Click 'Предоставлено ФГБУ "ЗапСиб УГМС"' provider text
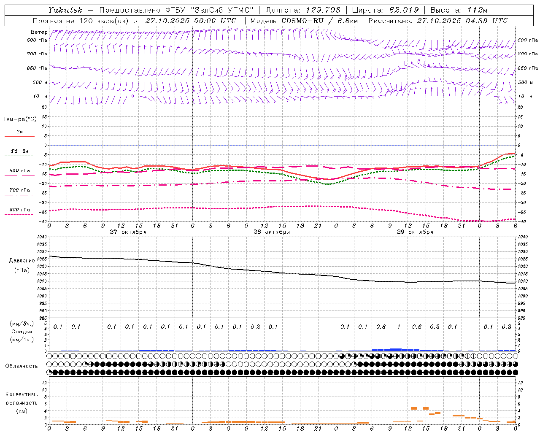 pos(176,10)
